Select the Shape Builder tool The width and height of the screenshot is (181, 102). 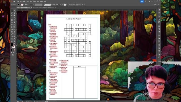coord(12,29)
